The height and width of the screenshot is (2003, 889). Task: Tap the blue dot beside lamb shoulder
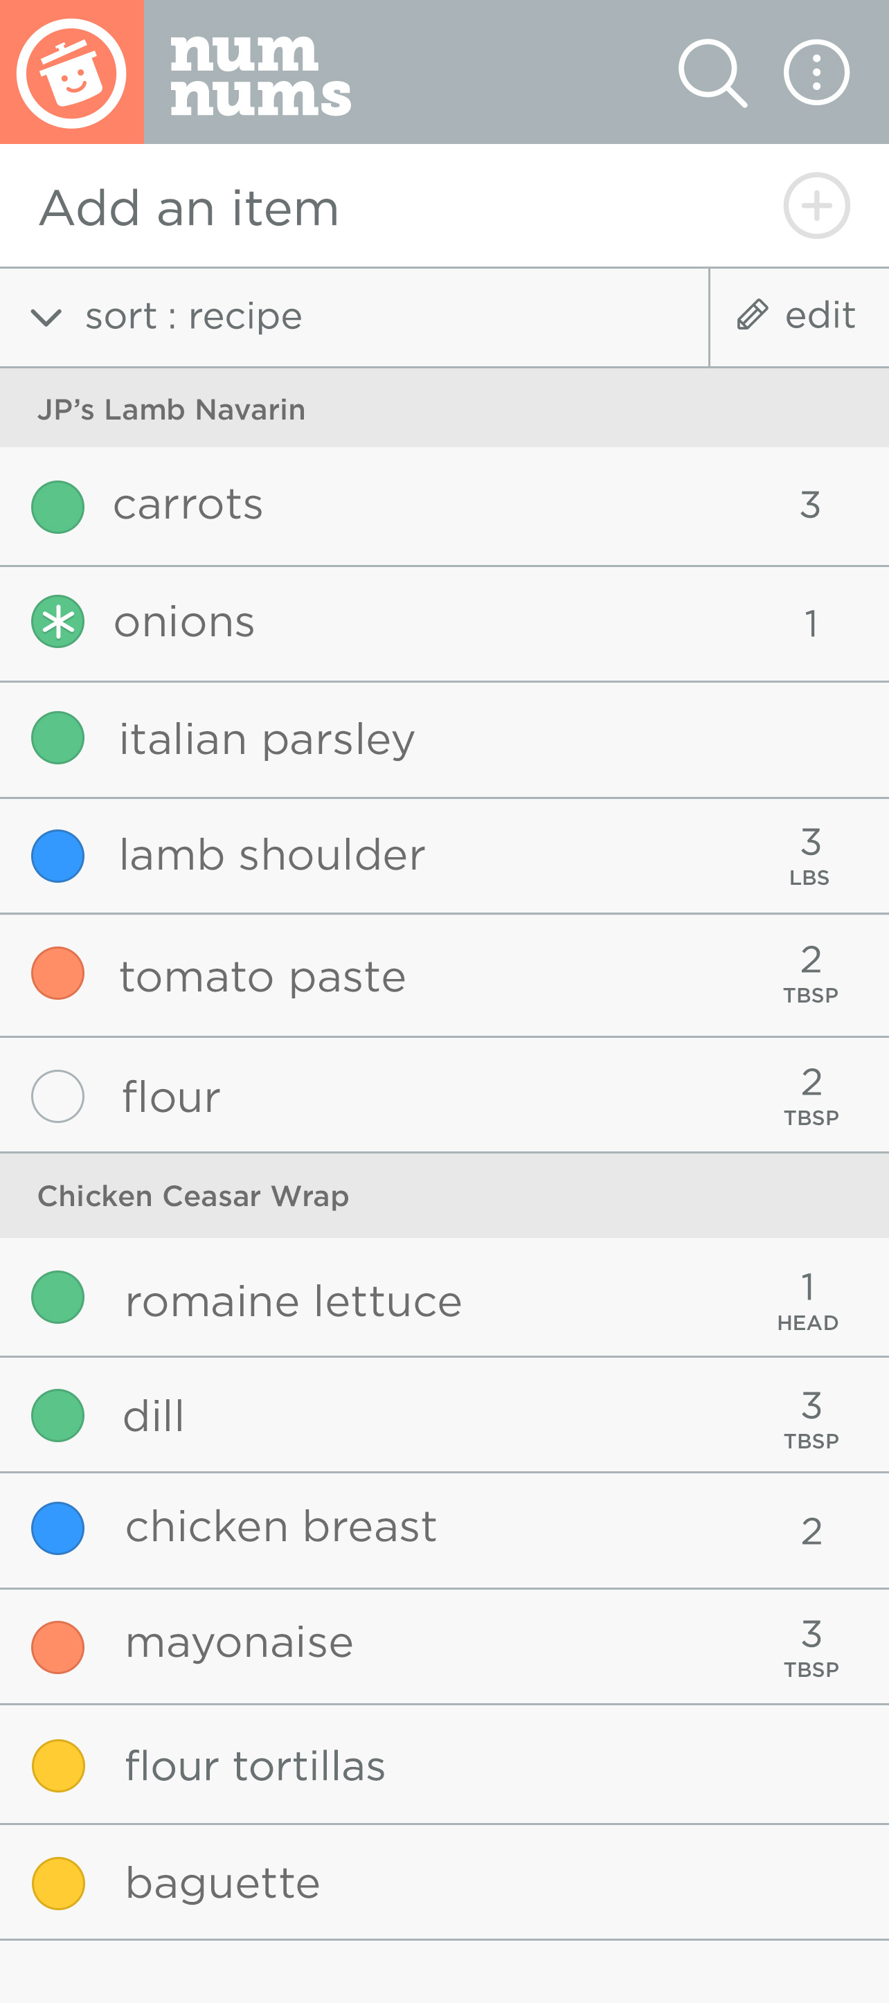tap(57, 855)
